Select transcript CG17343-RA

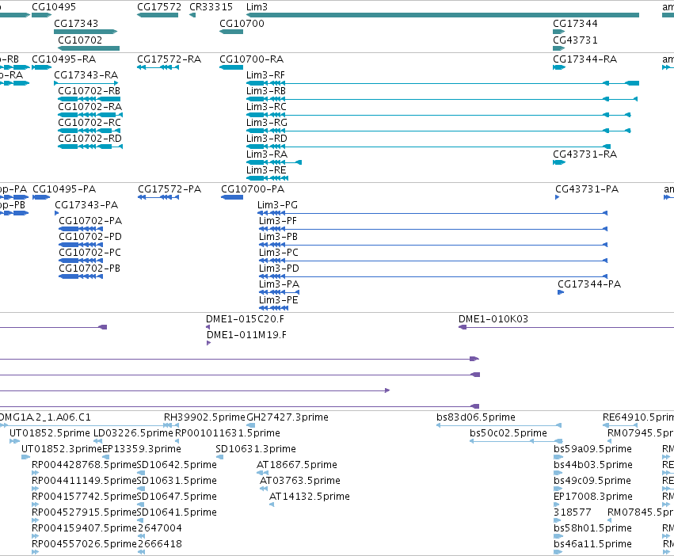(86, 75)
